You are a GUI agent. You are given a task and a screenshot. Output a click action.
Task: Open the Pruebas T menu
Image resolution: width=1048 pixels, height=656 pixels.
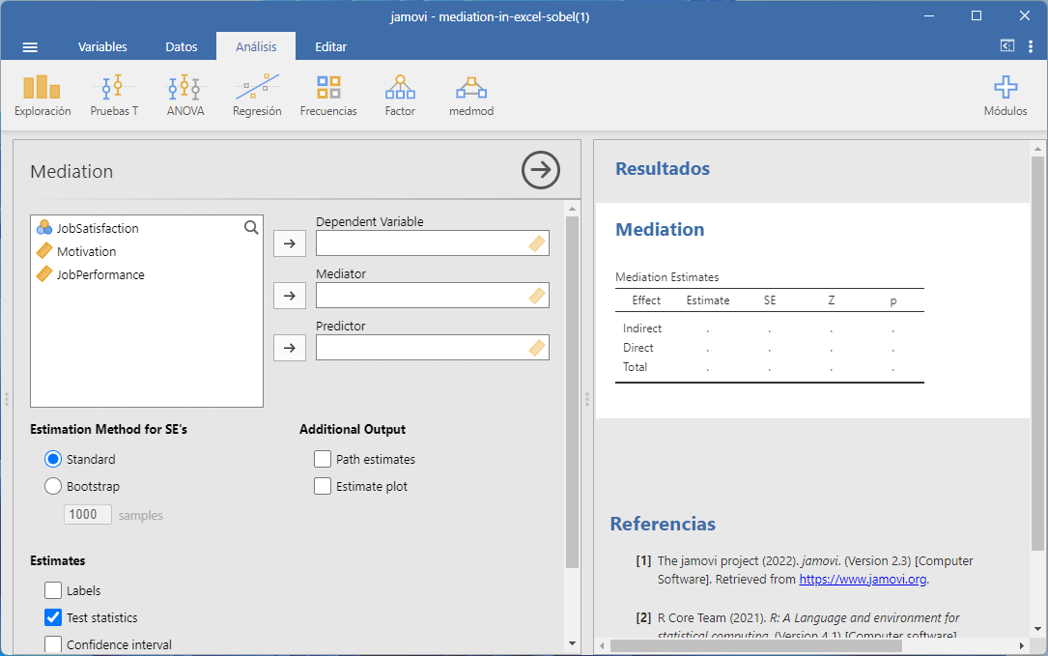click(x=114, y=96)
